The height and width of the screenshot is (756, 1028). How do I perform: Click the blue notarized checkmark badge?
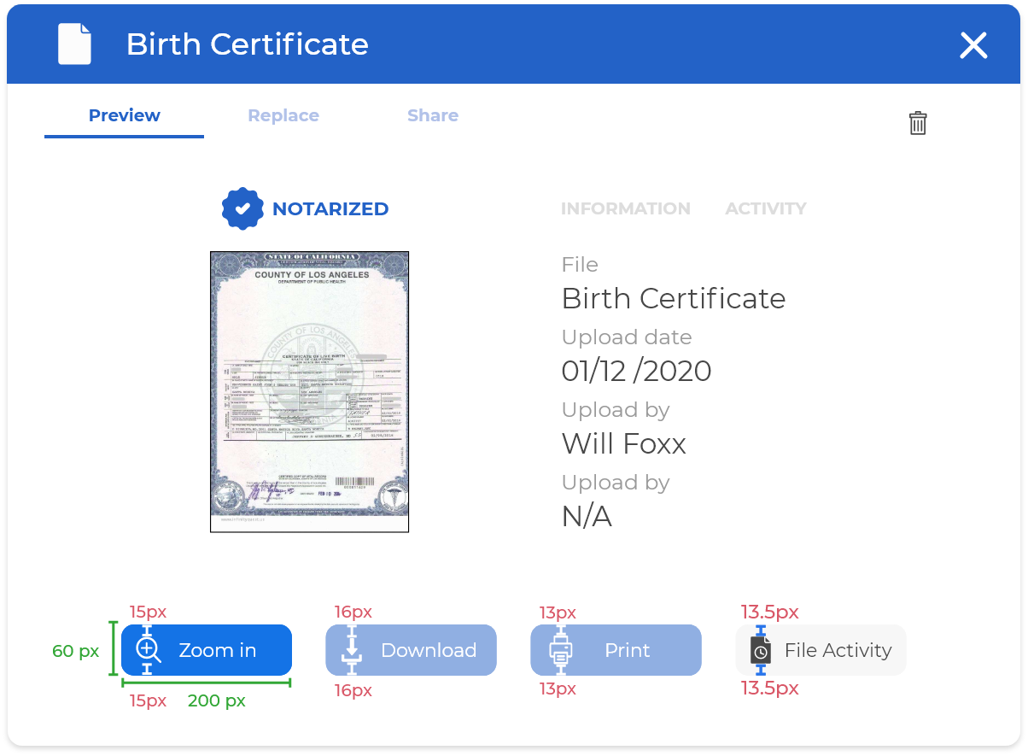tap(242, 208)
